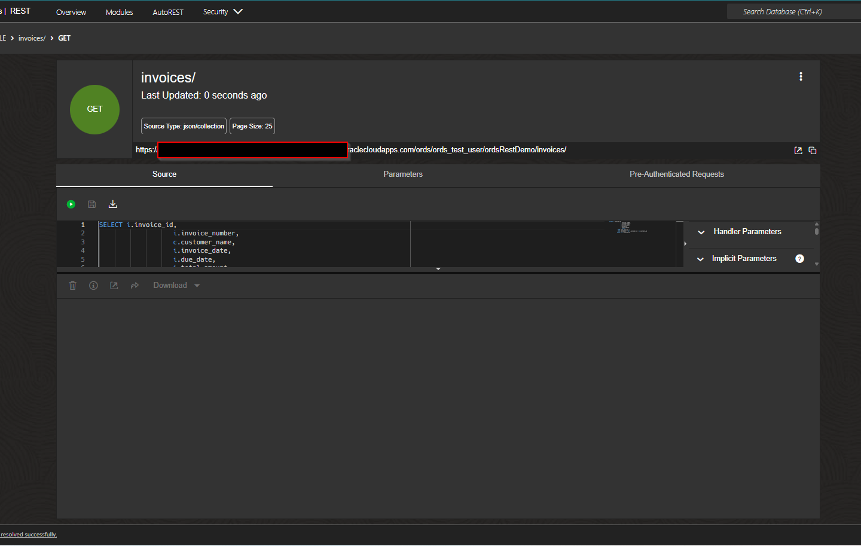
Task: Open the Download format dropdown
Action: click(197, 285)
